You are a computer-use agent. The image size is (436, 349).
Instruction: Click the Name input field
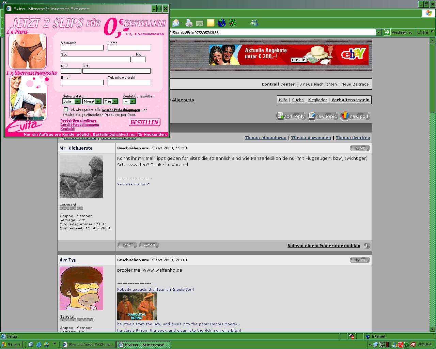pos(129,48)
